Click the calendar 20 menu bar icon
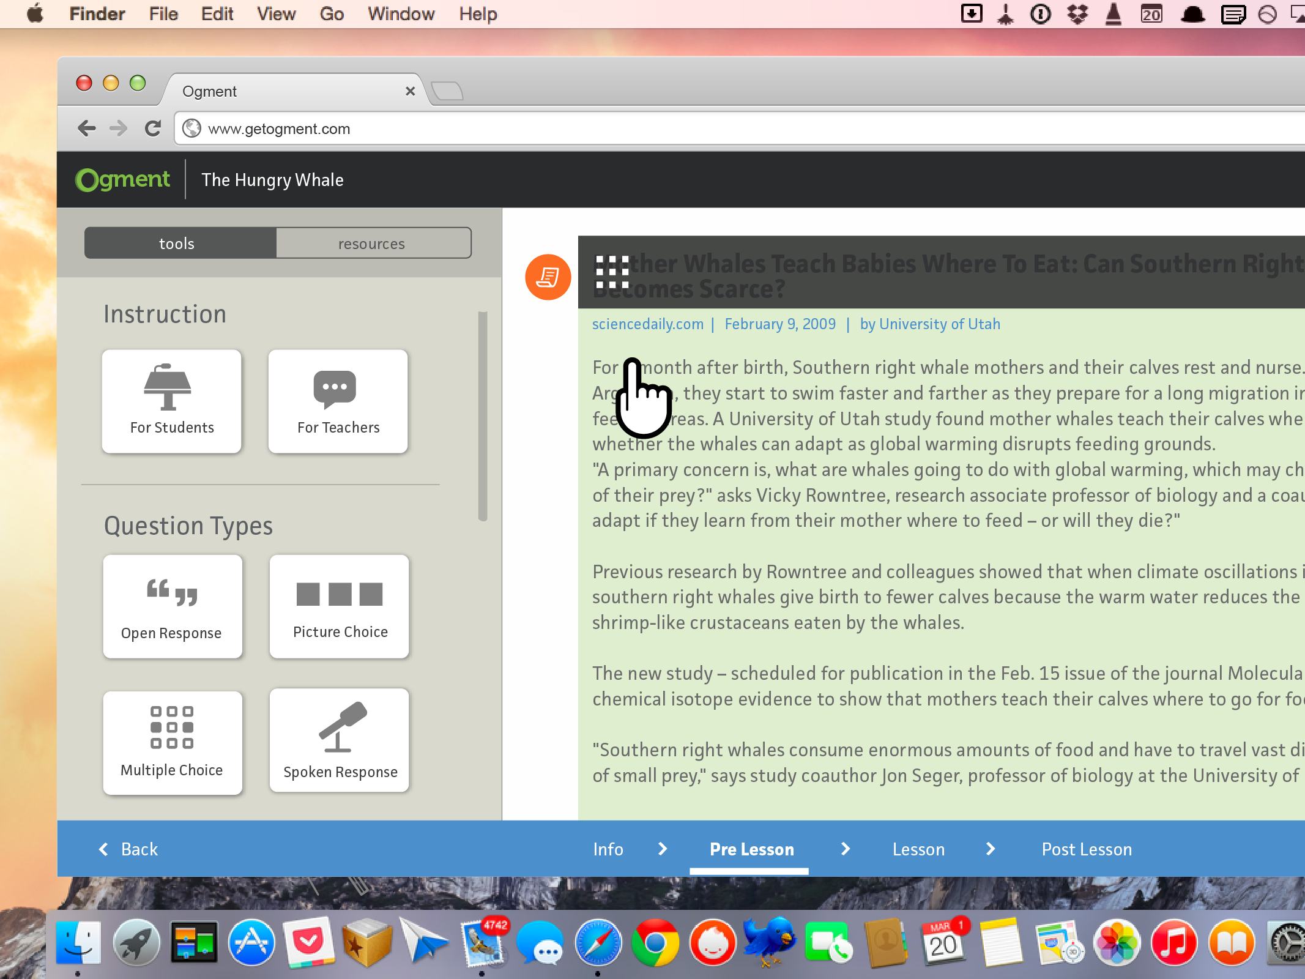Screen dimensions: 1305x979 click(x=1151, y=13)
